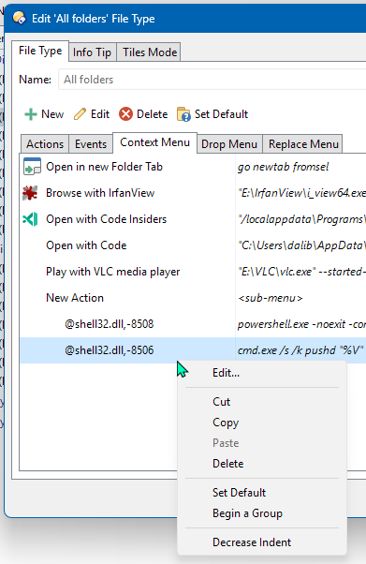Click the Set Default folder icon

[183, 114]
